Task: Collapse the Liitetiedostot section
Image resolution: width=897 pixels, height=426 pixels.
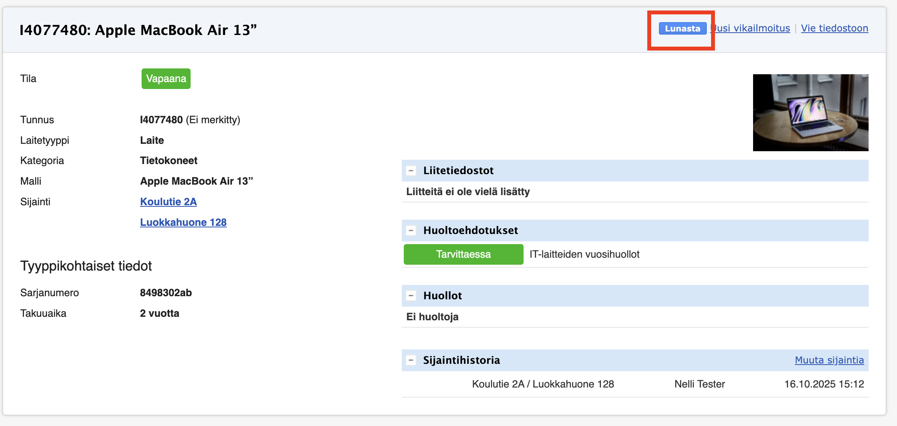Action: point(411,171)
